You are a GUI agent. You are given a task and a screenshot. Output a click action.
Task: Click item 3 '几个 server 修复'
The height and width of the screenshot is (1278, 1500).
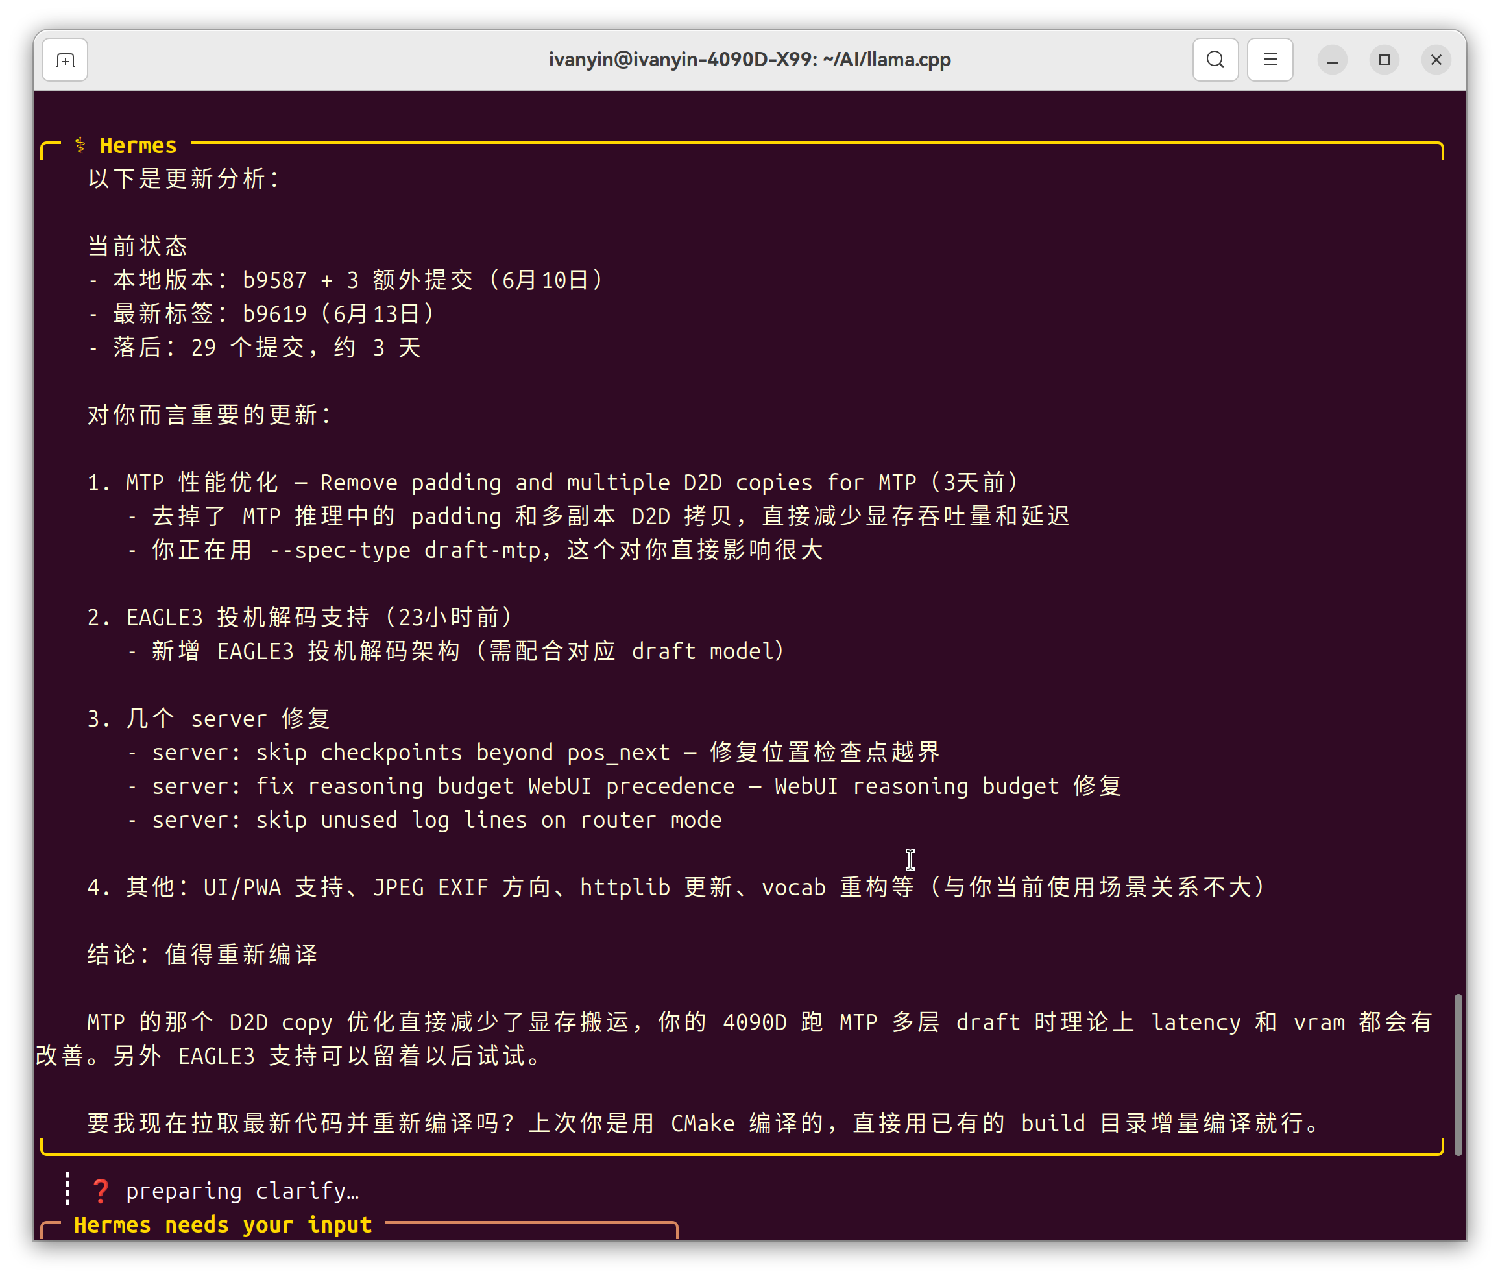(x=209, y=719)
